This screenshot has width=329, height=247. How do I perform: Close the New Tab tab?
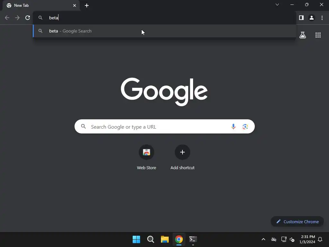click(x=75, y=5)
